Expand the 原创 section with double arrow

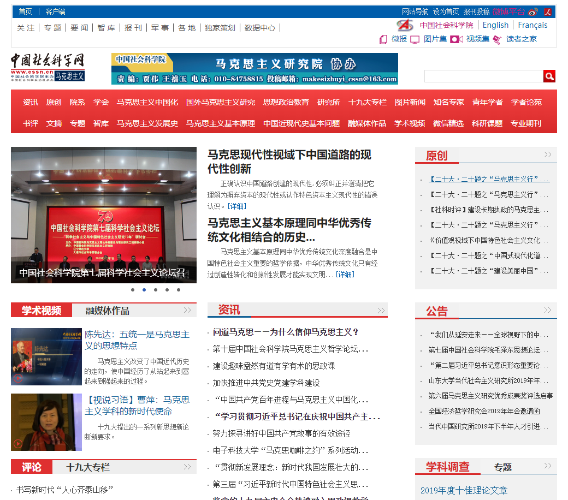click(x=548, y=154)
